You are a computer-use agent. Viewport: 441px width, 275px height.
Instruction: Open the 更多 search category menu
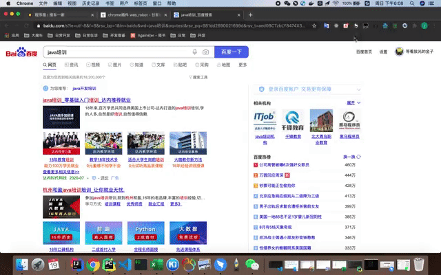point(243,65)
